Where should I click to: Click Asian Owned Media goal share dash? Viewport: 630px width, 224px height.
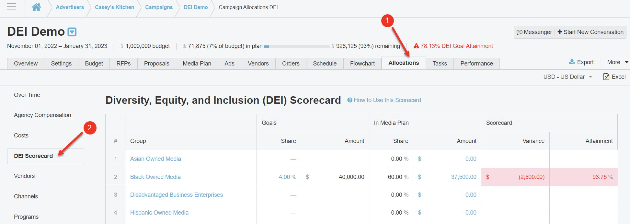[293, 159]
